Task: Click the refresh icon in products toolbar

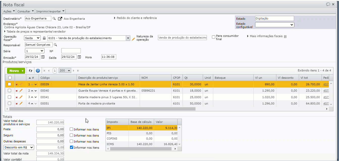Action: coord(31,71)
